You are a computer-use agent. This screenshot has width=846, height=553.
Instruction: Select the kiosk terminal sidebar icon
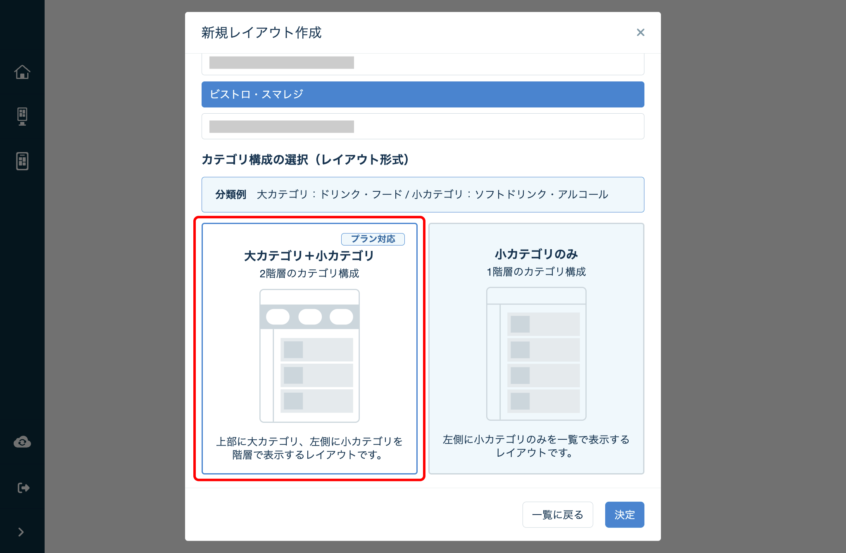22,116
